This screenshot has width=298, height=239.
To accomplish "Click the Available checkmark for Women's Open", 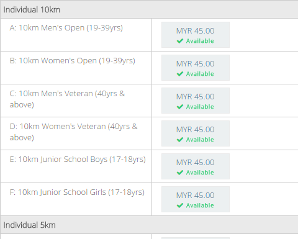I will 180,74.
